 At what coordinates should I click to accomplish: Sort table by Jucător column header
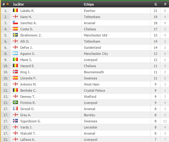pos(18,4)
